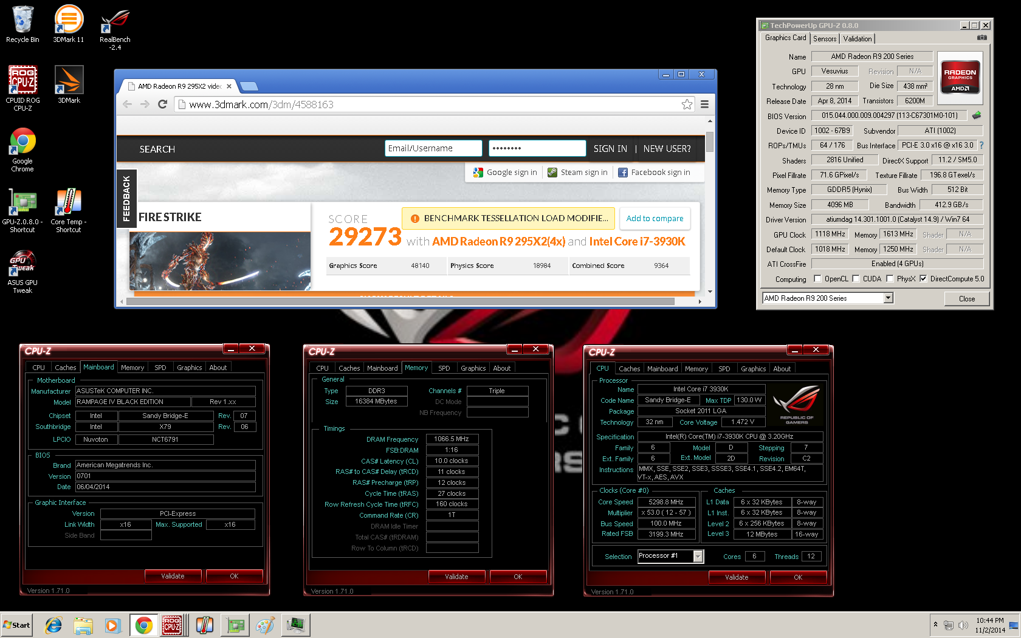The image size is (1021, 638).
Task: Launch 3DMark desktop shortcut
Action: 69,84
